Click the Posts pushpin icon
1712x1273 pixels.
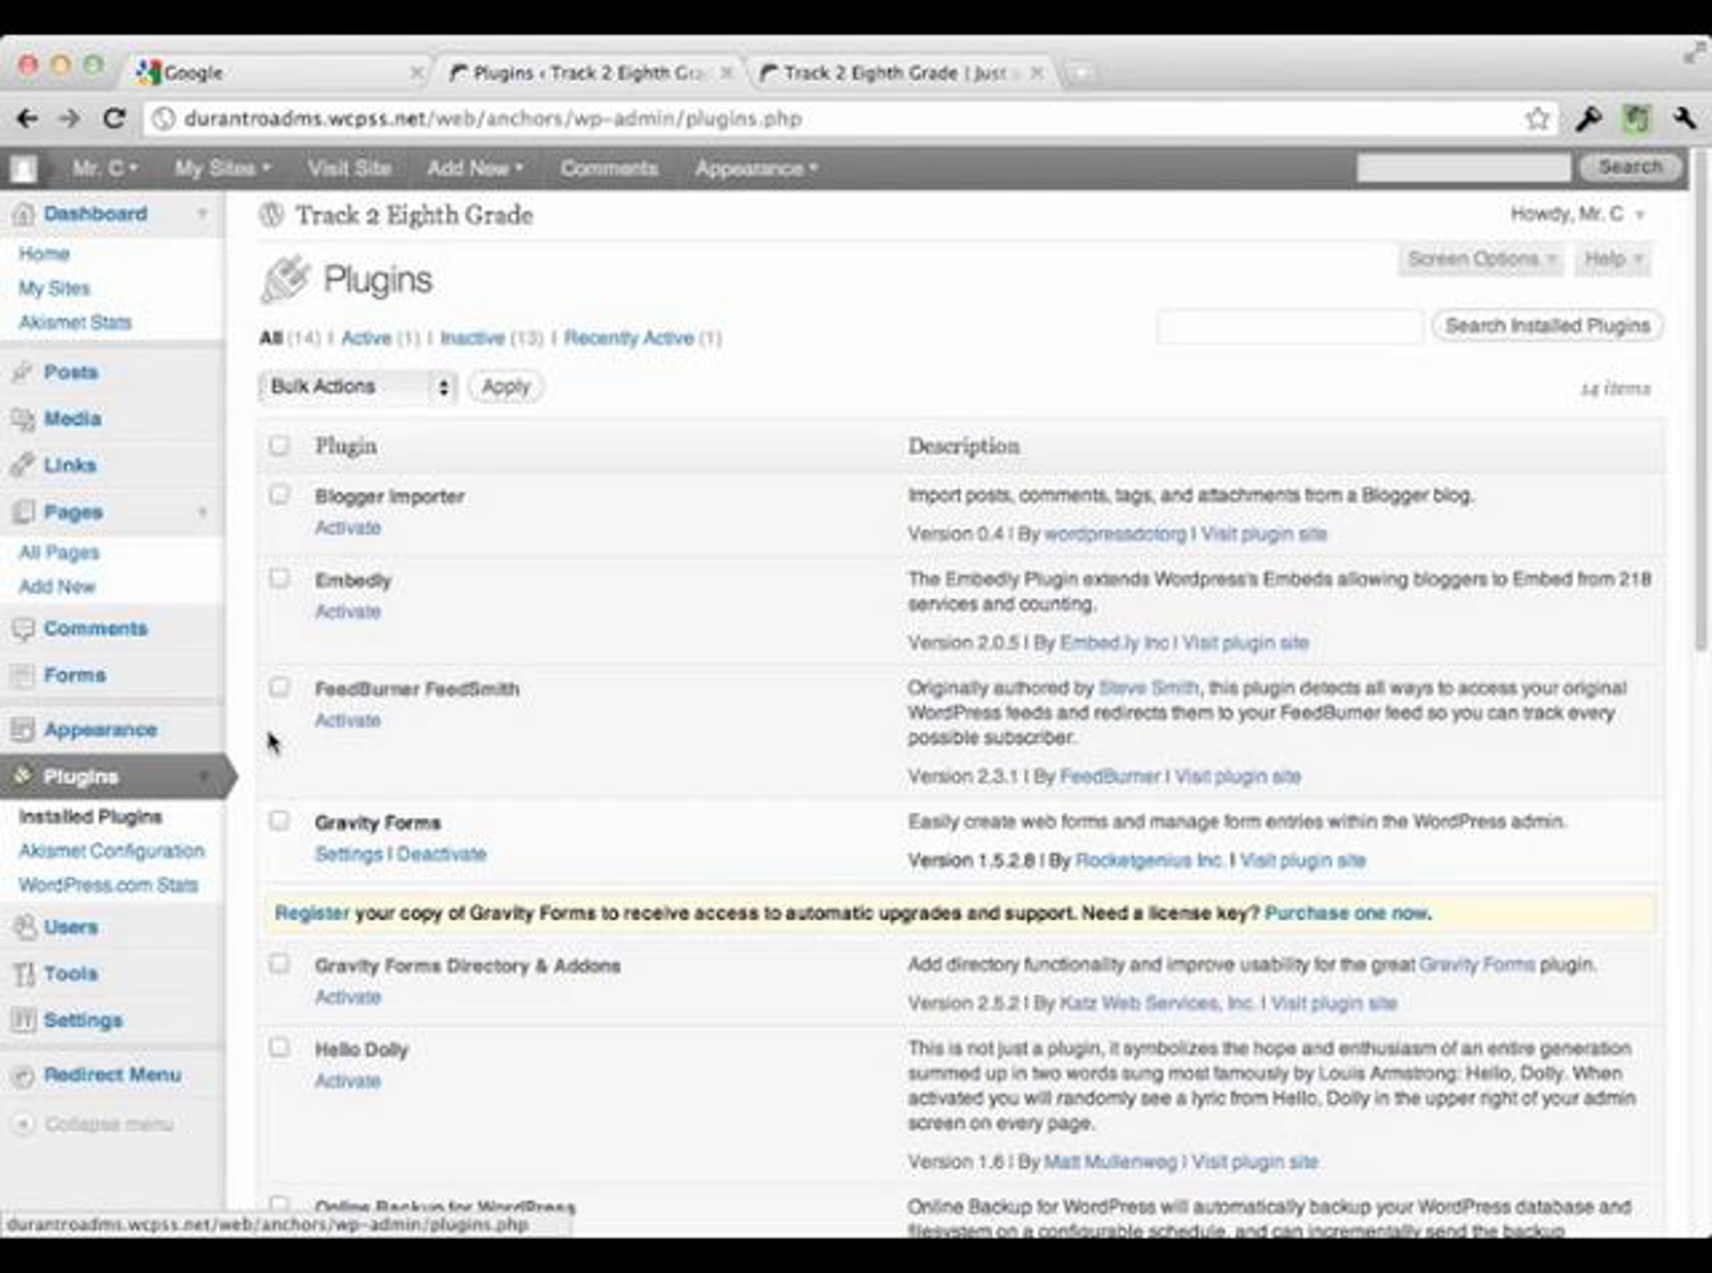[x=23, y=372]
